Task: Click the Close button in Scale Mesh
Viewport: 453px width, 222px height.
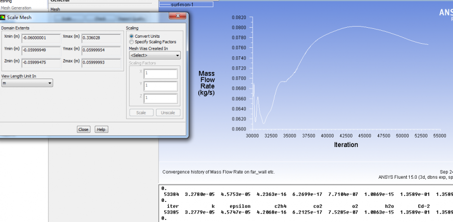Action: [84, 129]
